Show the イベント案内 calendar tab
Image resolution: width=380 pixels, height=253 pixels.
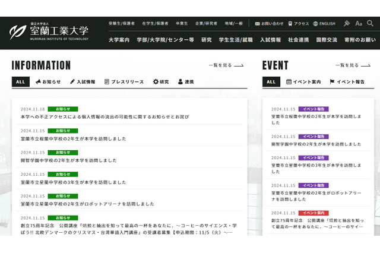[303, 82]
